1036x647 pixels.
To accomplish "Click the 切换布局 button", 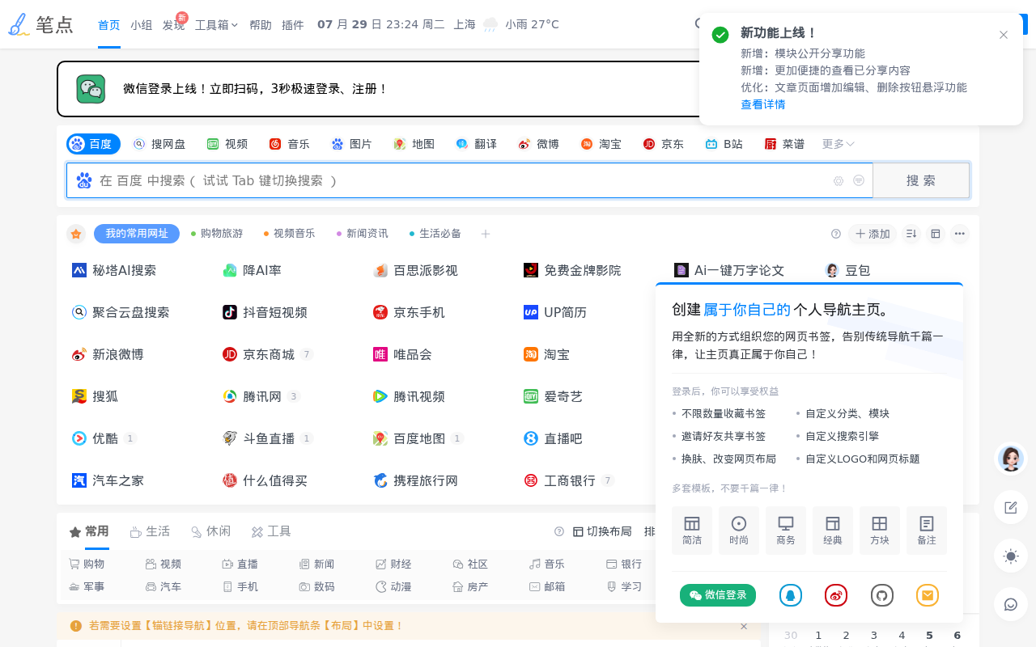I will (602, 531).
